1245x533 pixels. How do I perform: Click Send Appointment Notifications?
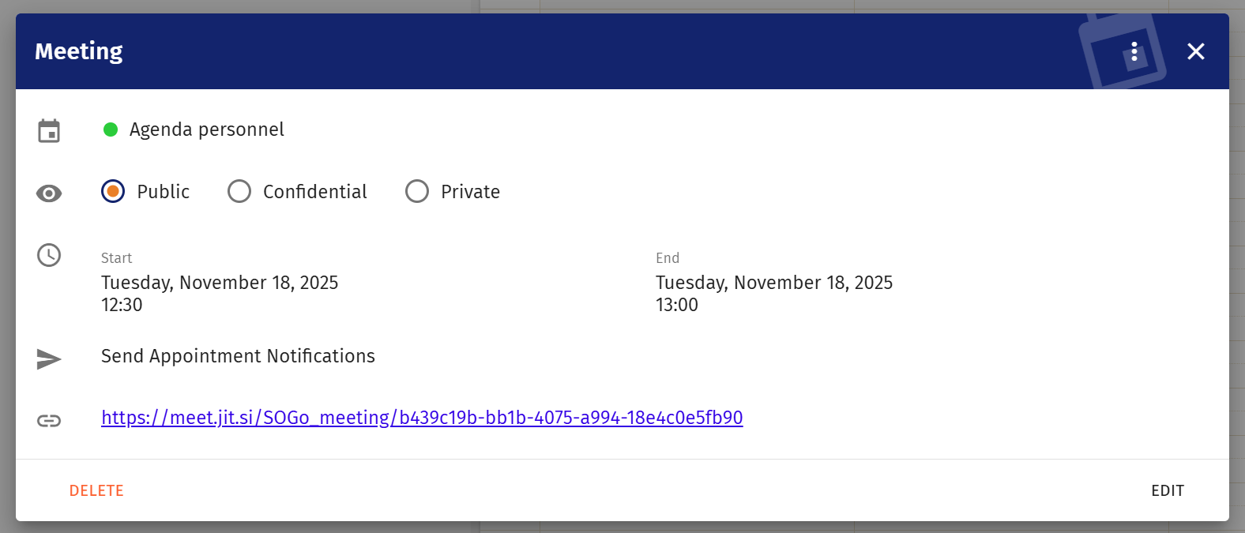[238, 356]
